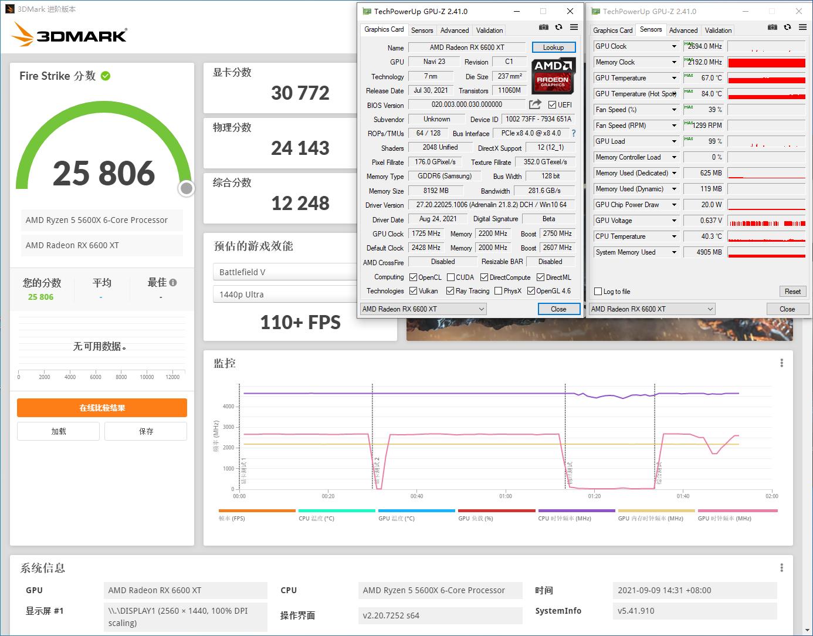Click GPU-Z app icon in Sensors window title bar
Screen dimensions: 813x636
(x=595, y=11)
